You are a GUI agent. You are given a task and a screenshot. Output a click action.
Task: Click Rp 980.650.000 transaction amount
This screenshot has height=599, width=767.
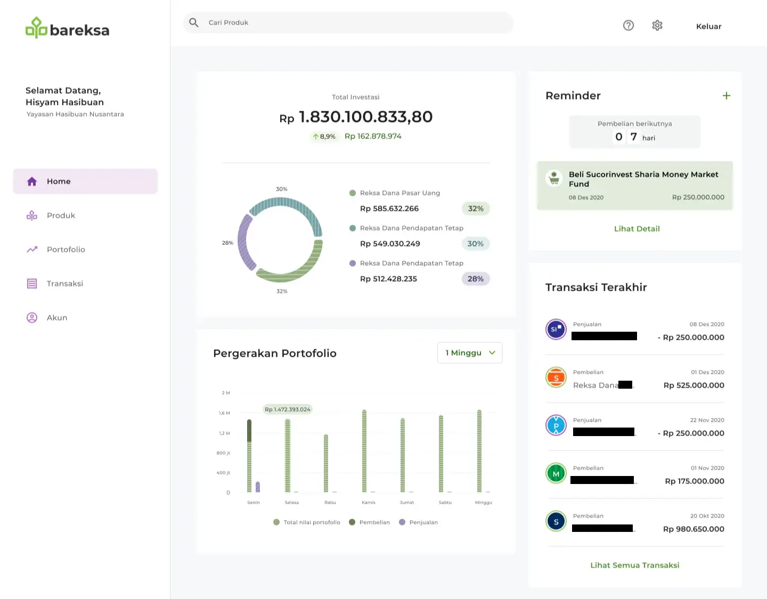(x=693, y=529)
